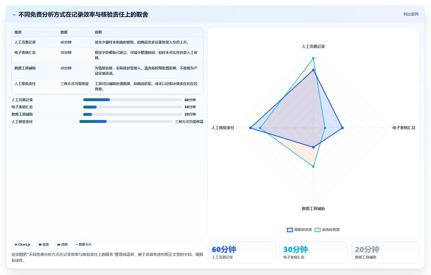This screenshot has height=275, width=431.
Task: Click the 说明 column header
Action: [x=98, y=32]
